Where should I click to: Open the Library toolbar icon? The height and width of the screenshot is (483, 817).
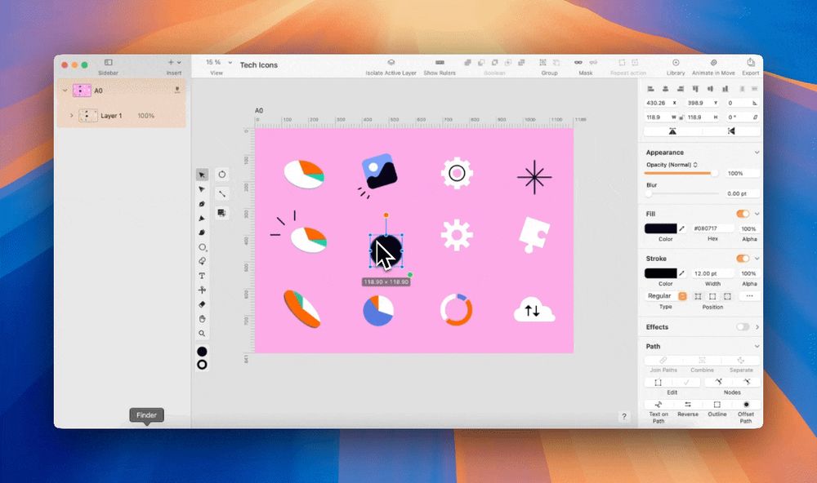[x=676, y=63]
